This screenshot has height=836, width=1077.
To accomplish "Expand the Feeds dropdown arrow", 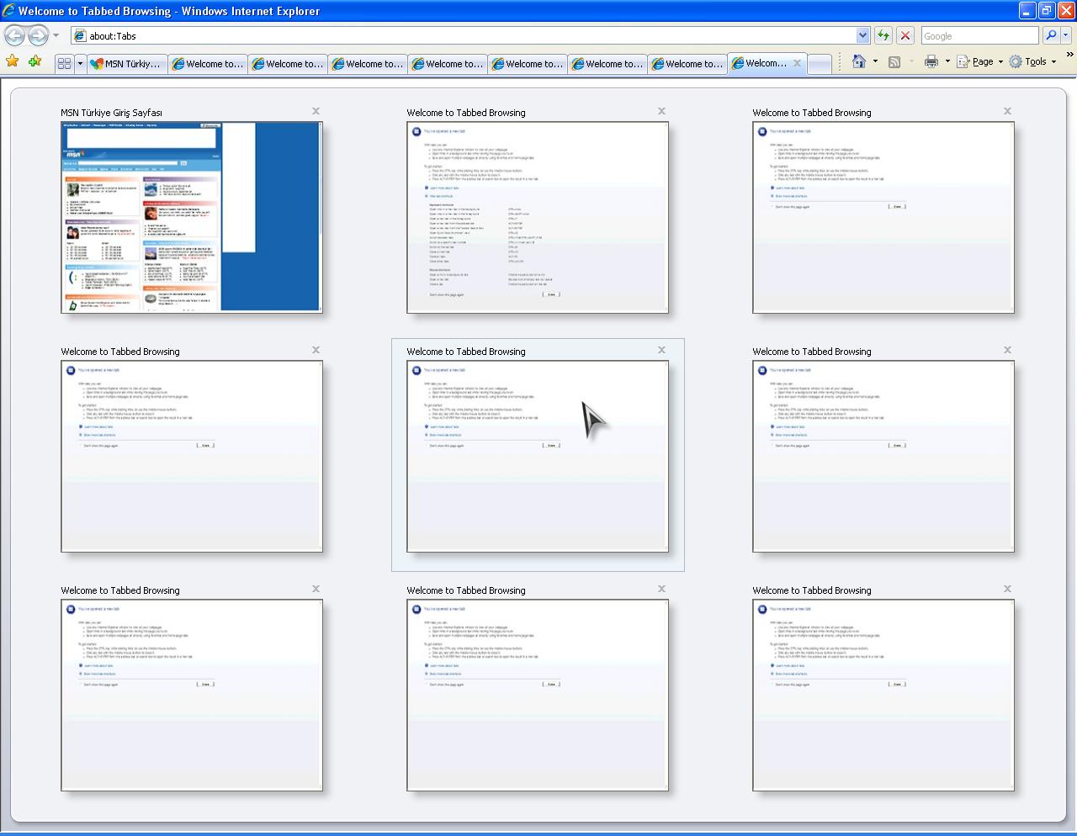I will pos(911,61).
